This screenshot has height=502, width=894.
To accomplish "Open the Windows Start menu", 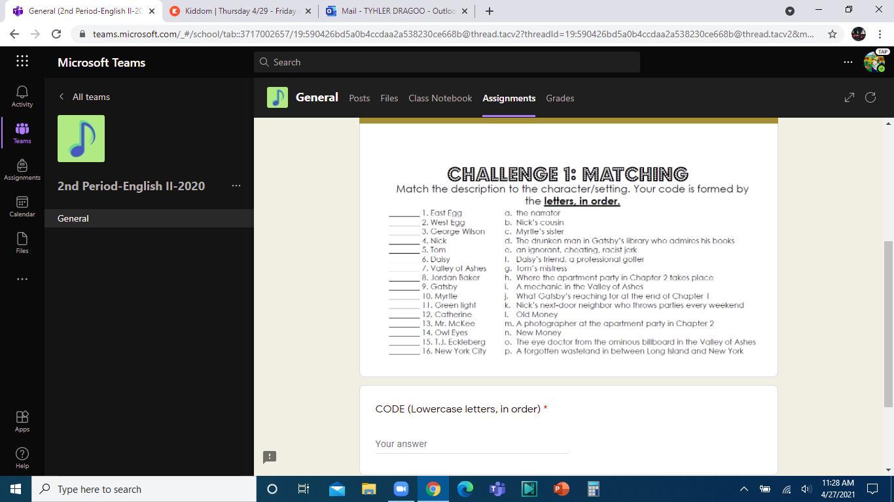I will (16, 489).
